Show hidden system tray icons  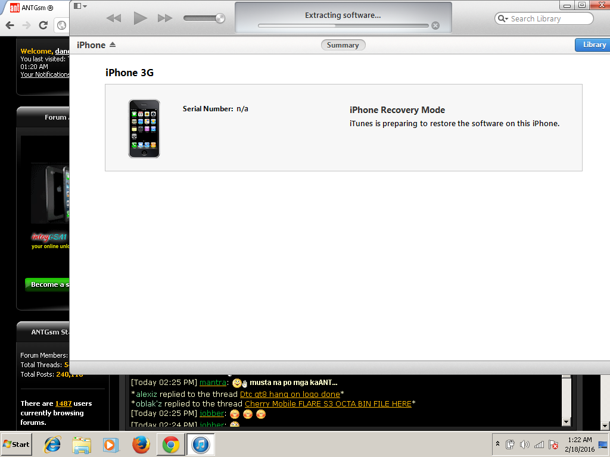coord(497,445)
